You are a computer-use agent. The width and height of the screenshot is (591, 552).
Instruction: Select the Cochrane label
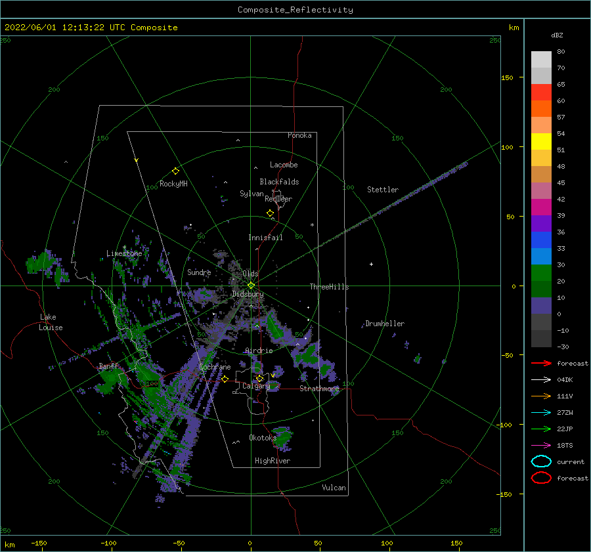pos(215,367)
